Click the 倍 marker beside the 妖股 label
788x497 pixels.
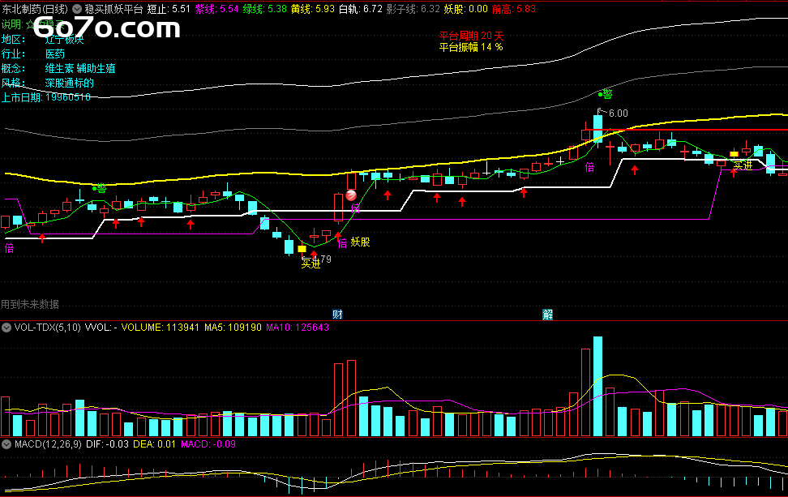click(342, 243)
